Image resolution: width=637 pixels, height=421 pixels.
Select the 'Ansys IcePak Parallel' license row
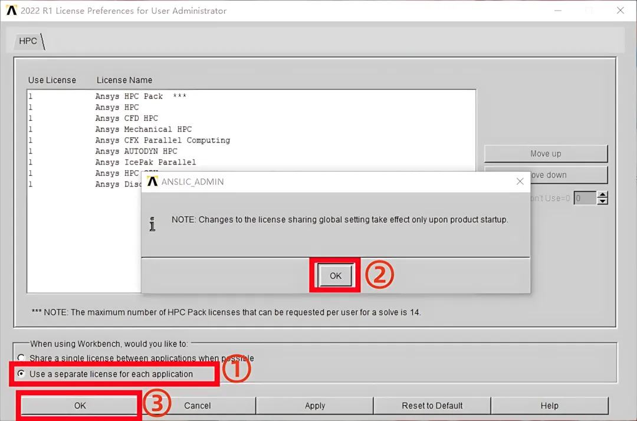[251, 162]
